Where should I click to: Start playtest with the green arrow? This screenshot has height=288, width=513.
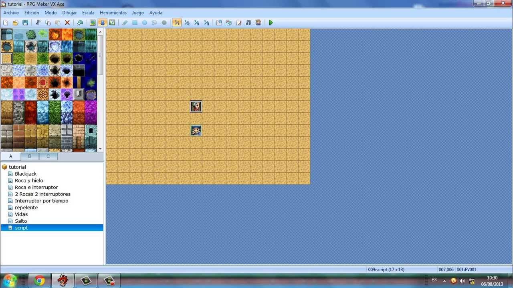point(271,23)
